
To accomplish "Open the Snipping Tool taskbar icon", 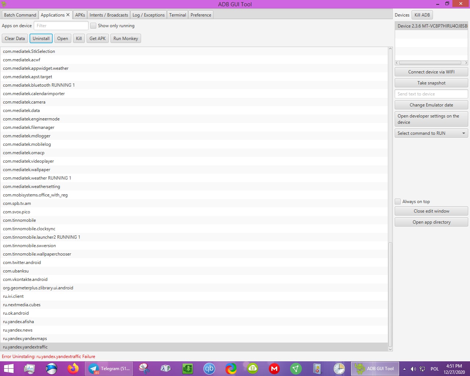I will tap(144, 368).
